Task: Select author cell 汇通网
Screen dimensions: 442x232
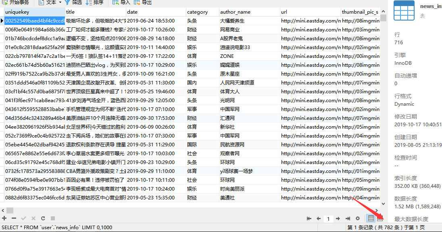Action: pos(250,118)
